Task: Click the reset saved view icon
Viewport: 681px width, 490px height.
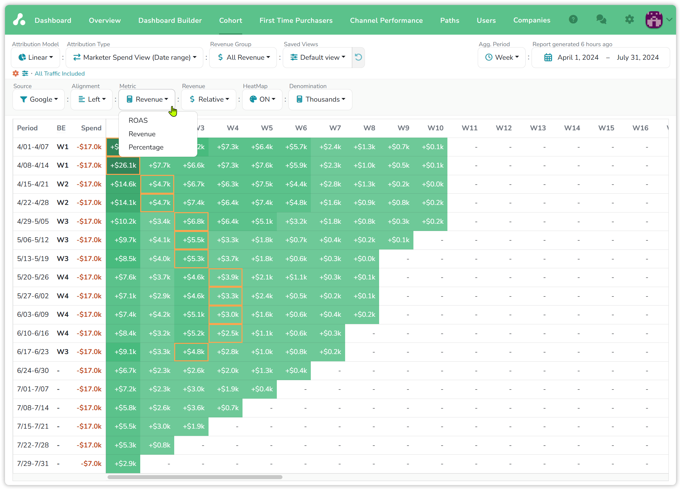Action: coord(358,57)
